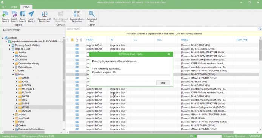This screenshot has width=262, height=138.
Task: Sort by the importance exclamation column
Action: tap(68, 40)
